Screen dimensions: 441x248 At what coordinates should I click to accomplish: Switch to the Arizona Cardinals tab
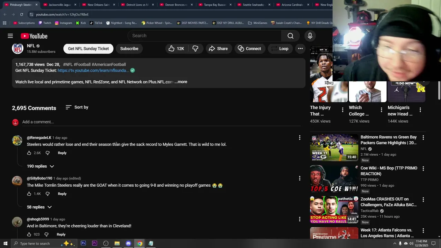point(292,5)
